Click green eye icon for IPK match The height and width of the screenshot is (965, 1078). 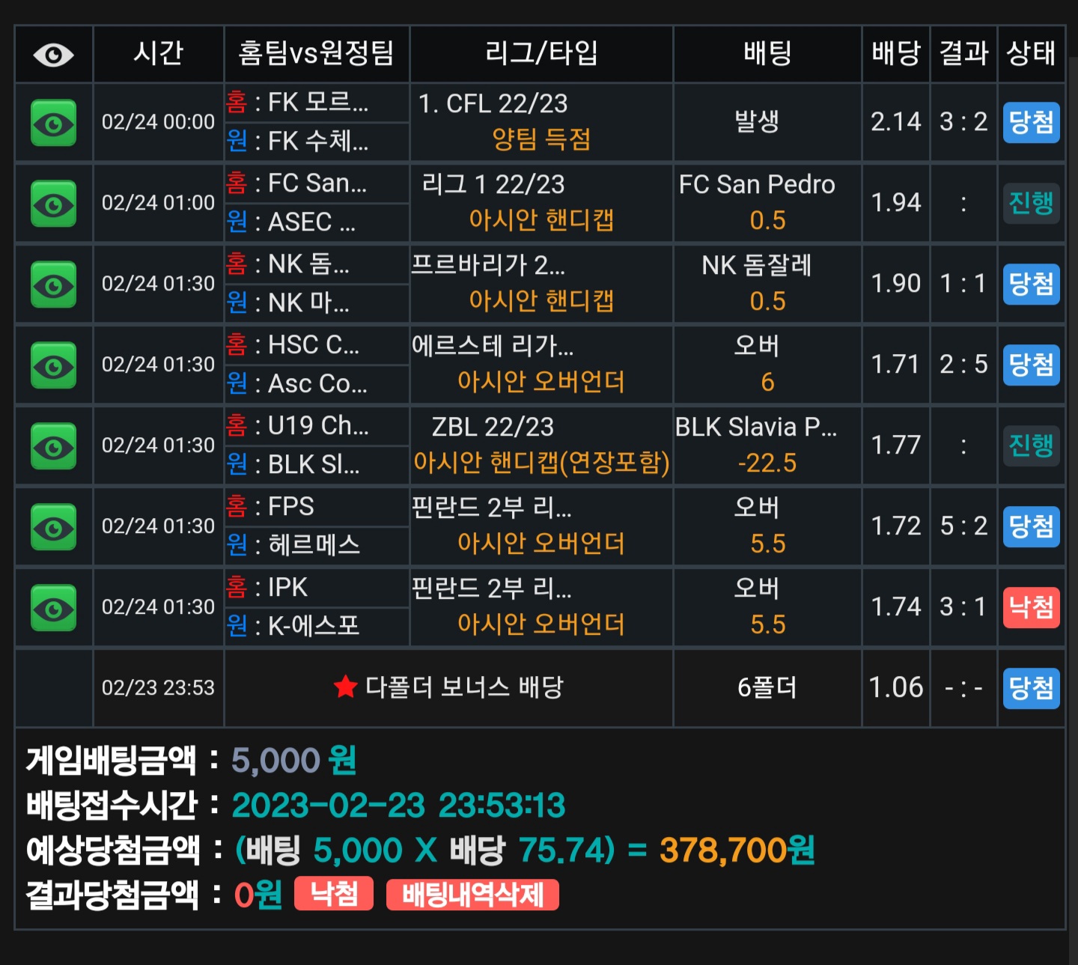pos(53,608)
